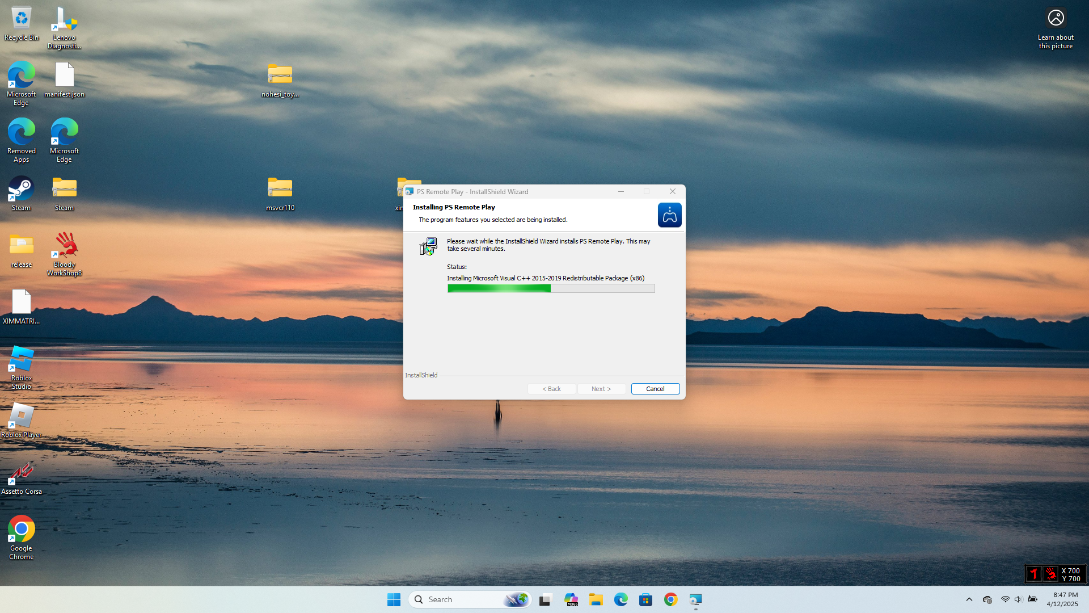The height and width of the screenshot is (613, 1089).
Task: Open Microsoft 365 Copilot from the taskbar
Action: (x=571, y=599)
